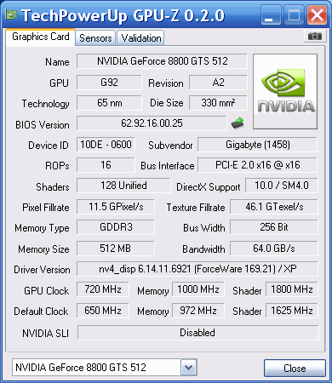Click the Technology field 65 nm
Image resolution: width=332 pixels, height=383 pixels.
click(x=109, y=103)
